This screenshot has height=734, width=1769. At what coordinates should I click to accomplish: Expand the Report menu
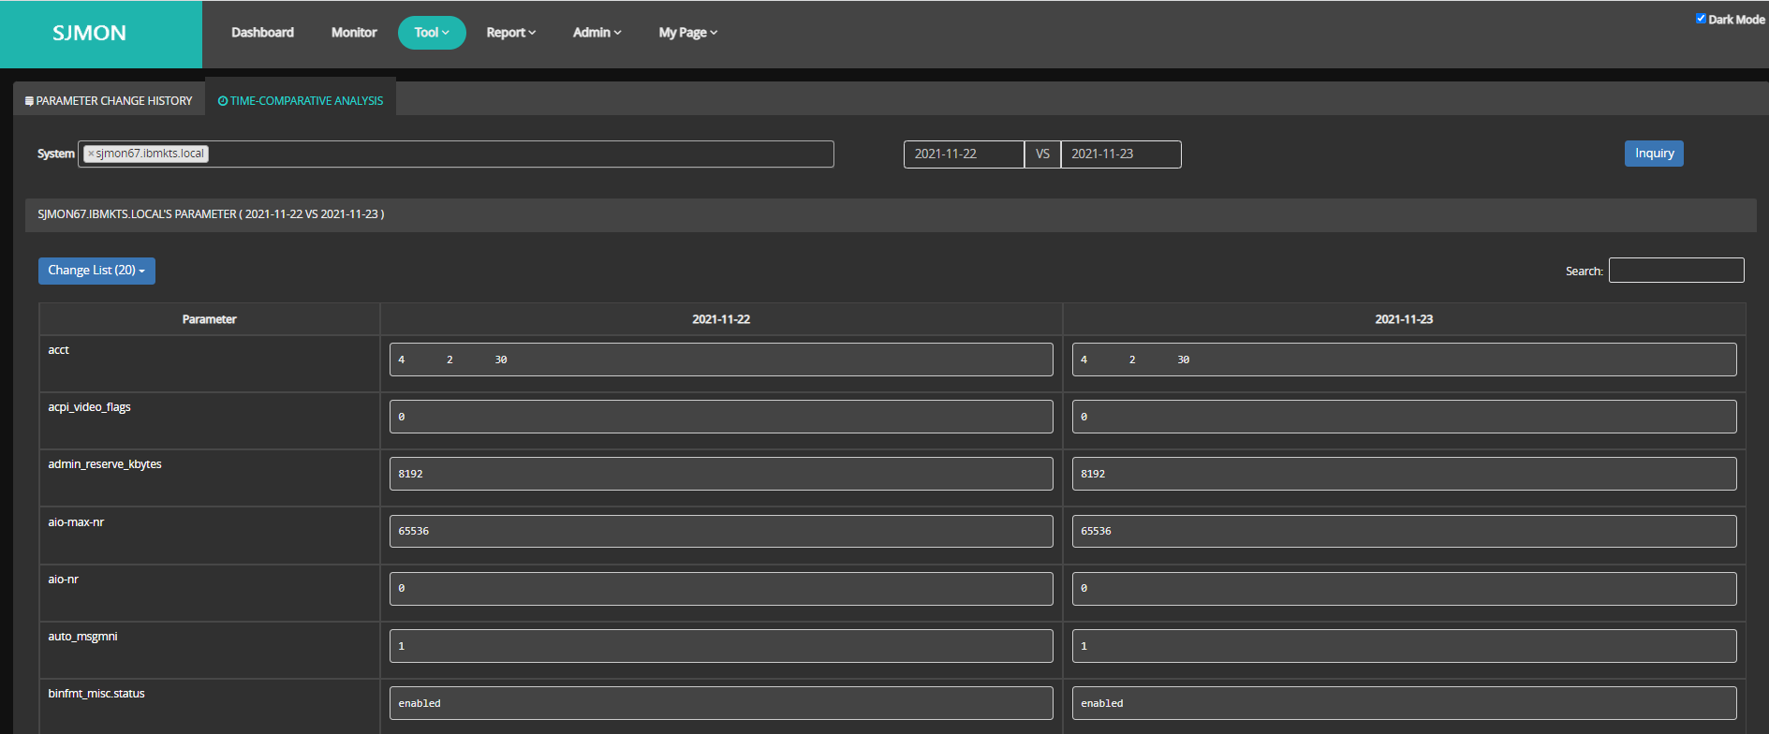coord(510,33)
